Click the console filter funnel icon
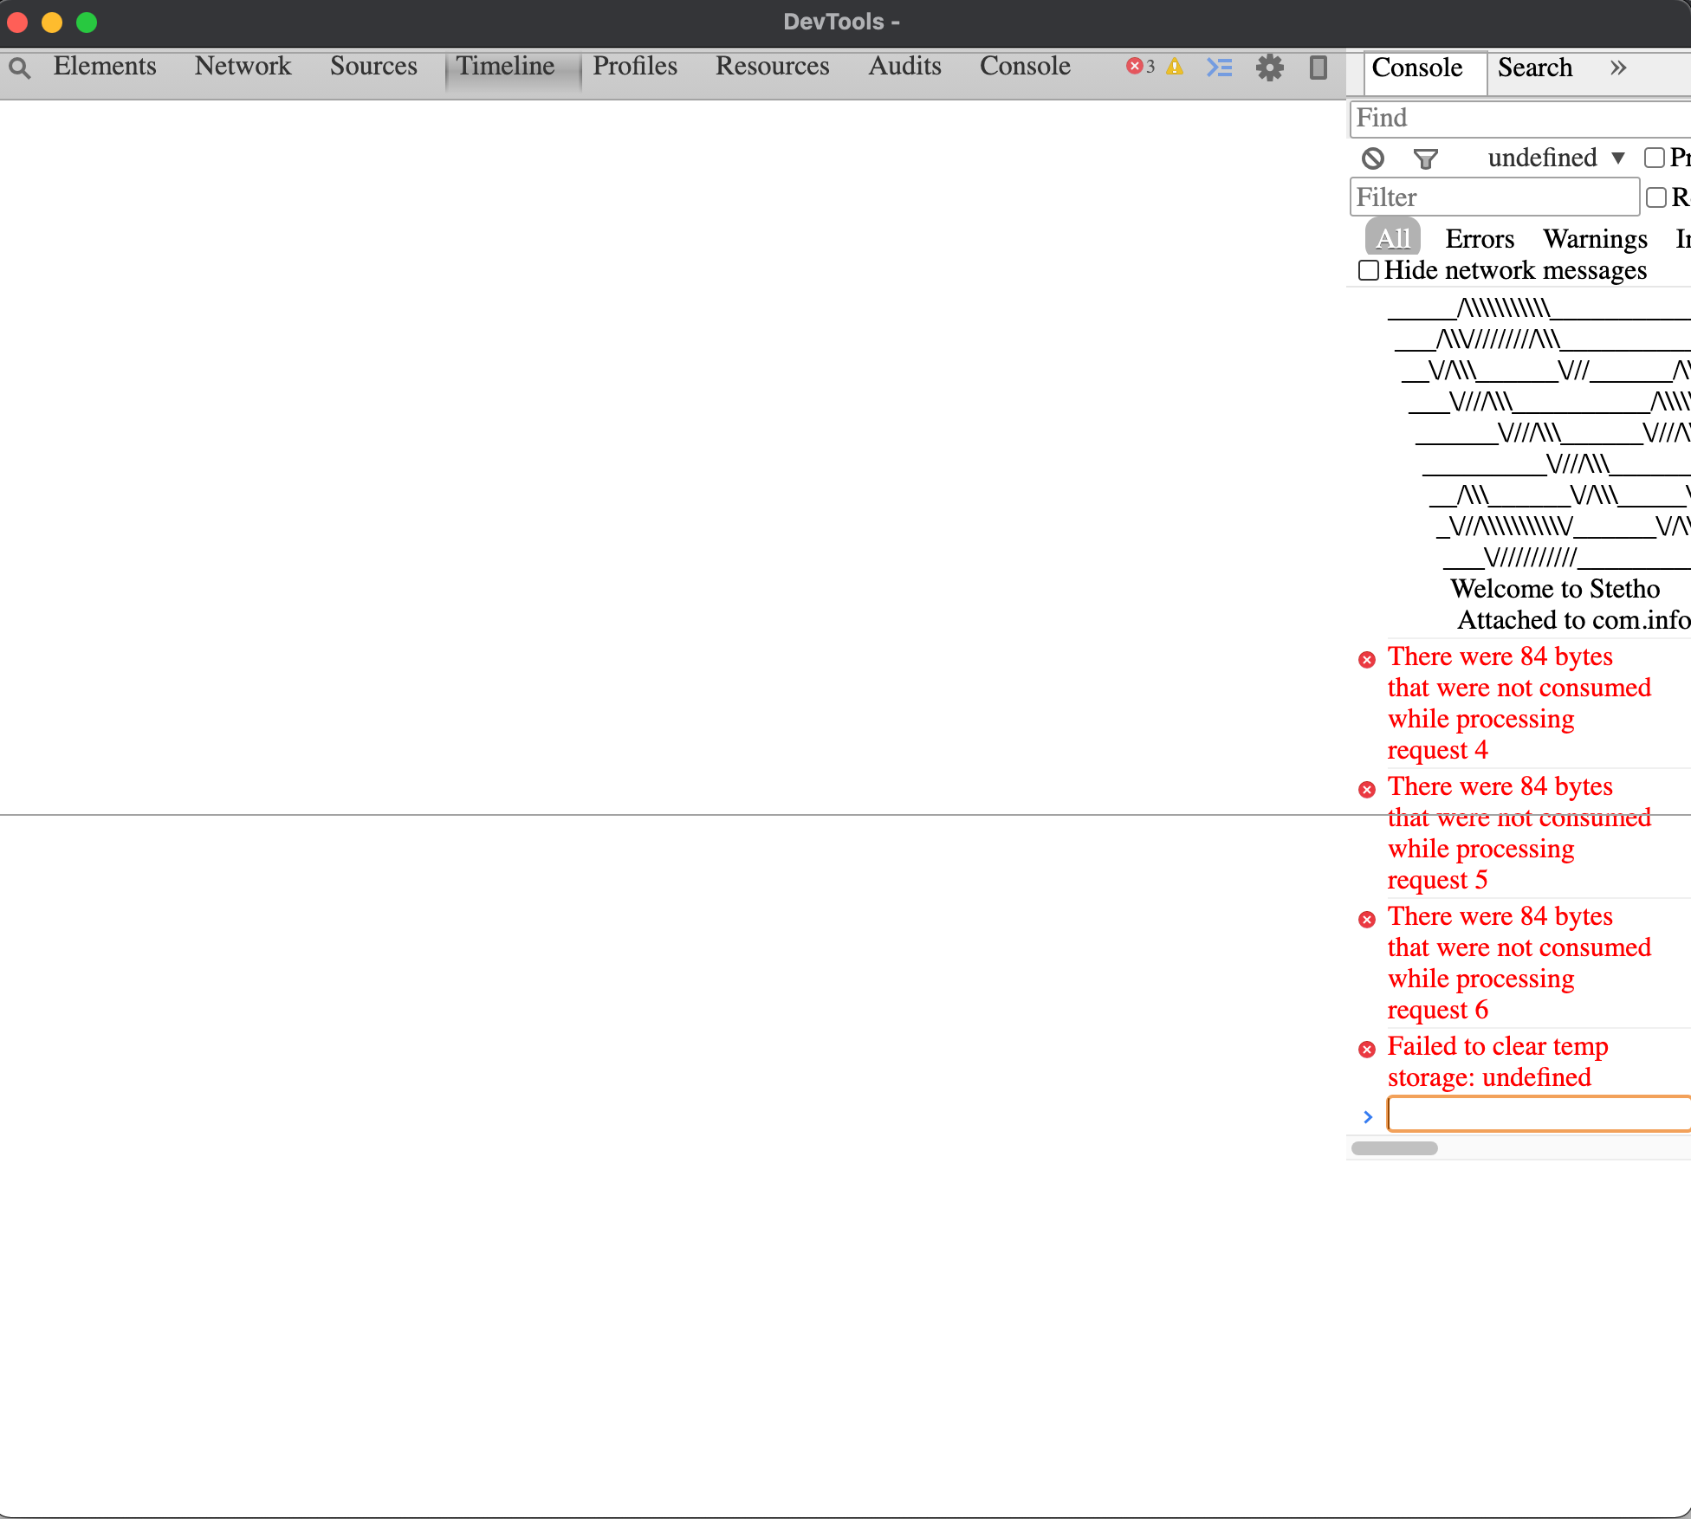Screen dimensions: 1691x1519 click(x=1425, y=158)
